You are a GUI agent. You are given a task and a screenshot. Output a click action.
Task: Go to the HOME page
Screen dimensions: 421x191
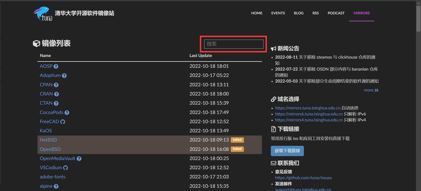(x=257, y=13)
